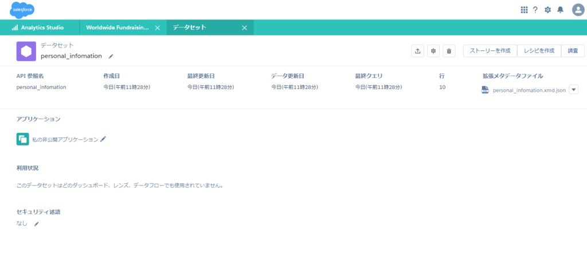Click the 行 column label
Image resolution: width=587 pixels, height=275 pixels.
tap(442, 76)
